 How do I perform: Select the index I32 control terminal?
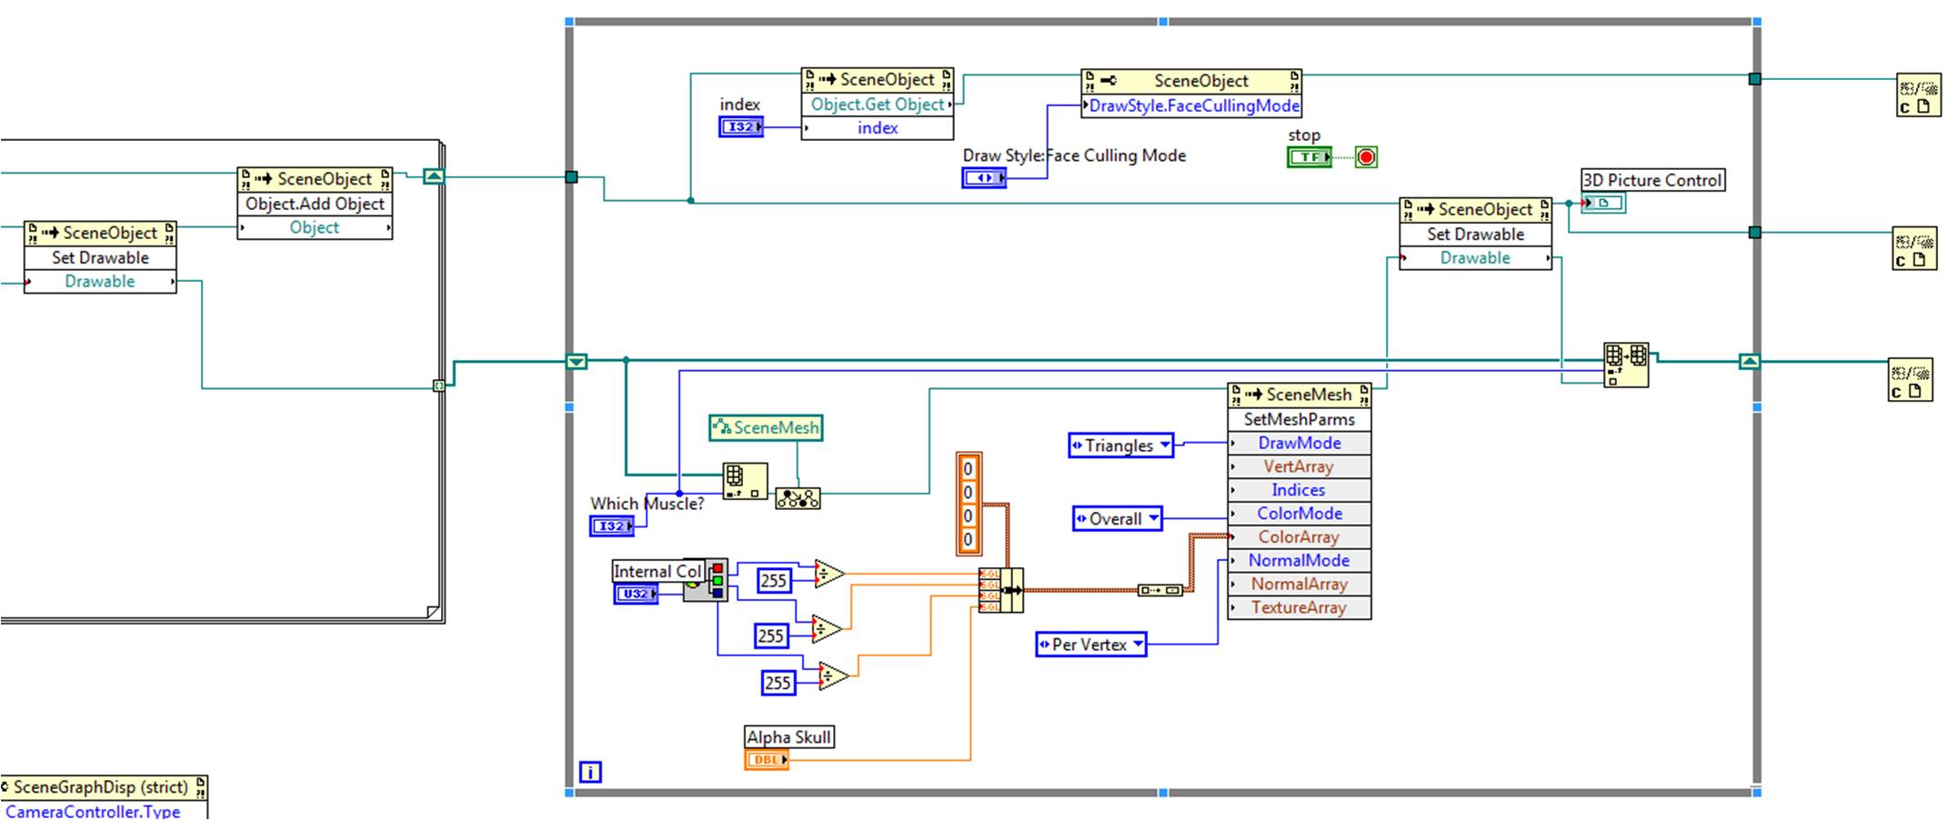[x=741, y=127]
